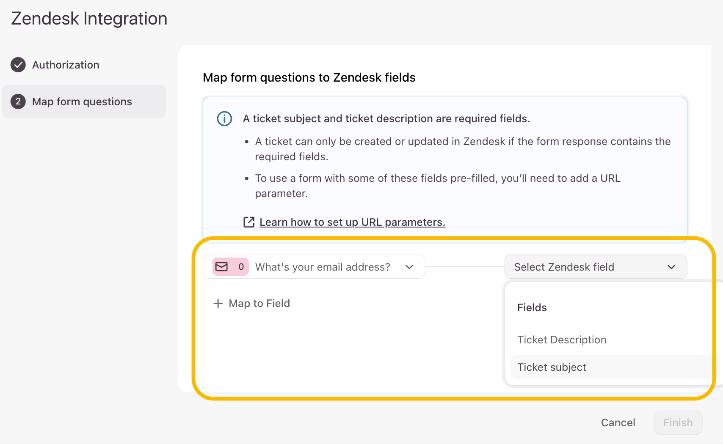
Task: Choose Ticket subject from the fields list
Action: 552,367
